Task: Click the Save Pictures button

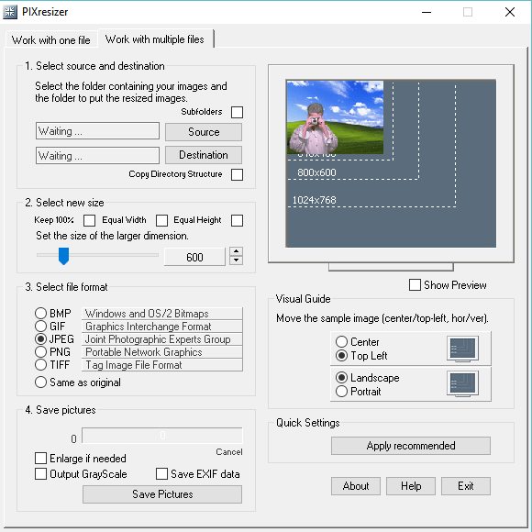Action: point(162,494)
